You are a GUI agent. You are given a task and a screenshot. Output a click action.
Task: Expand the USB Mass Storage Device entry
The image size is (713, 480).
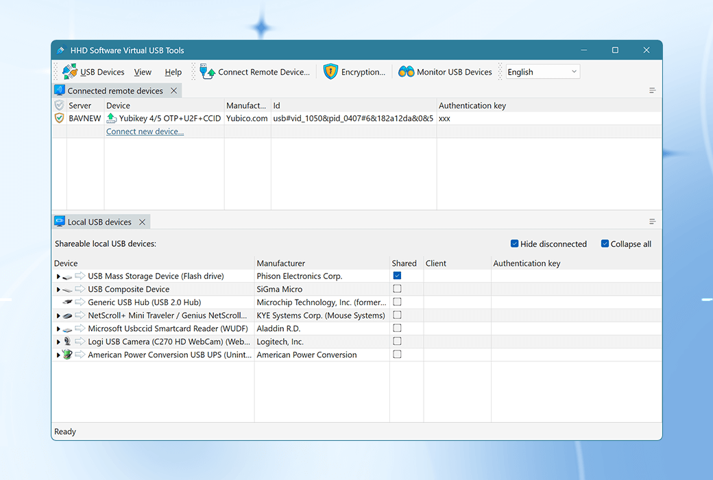tap(58, 276)
